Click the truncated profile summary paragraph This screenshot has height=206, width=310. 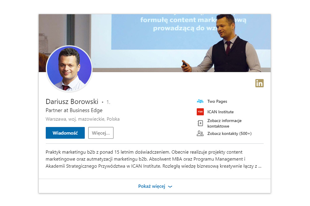pos(153,159)
